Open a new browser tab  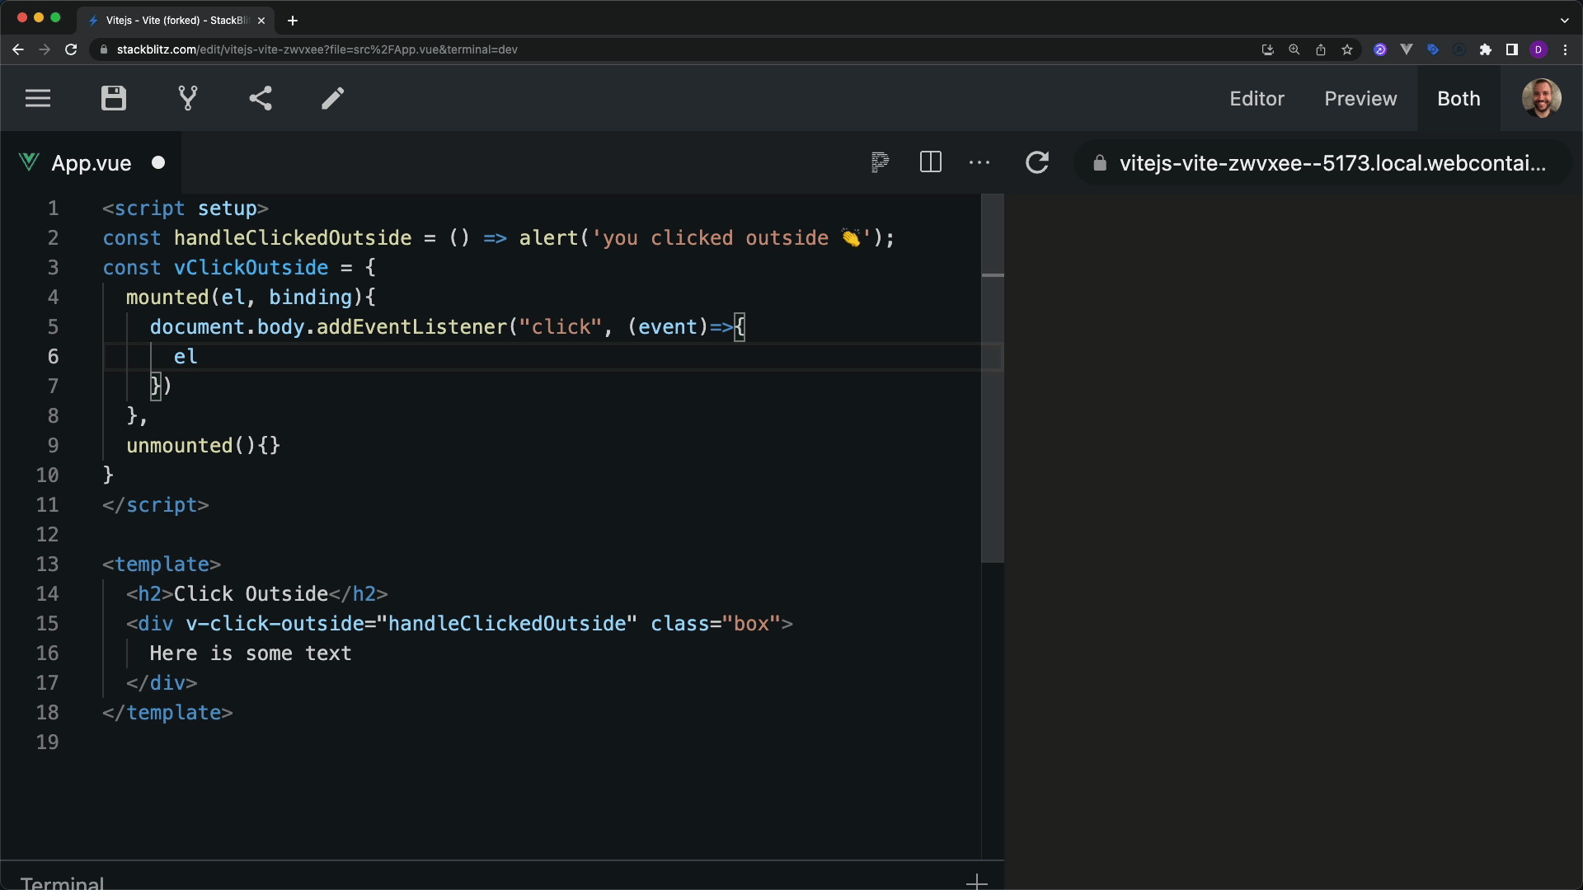pos(293,20)
